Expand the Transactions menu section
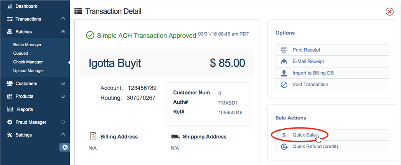The width and height of the screenshot is (401, 165). (63, 19)
